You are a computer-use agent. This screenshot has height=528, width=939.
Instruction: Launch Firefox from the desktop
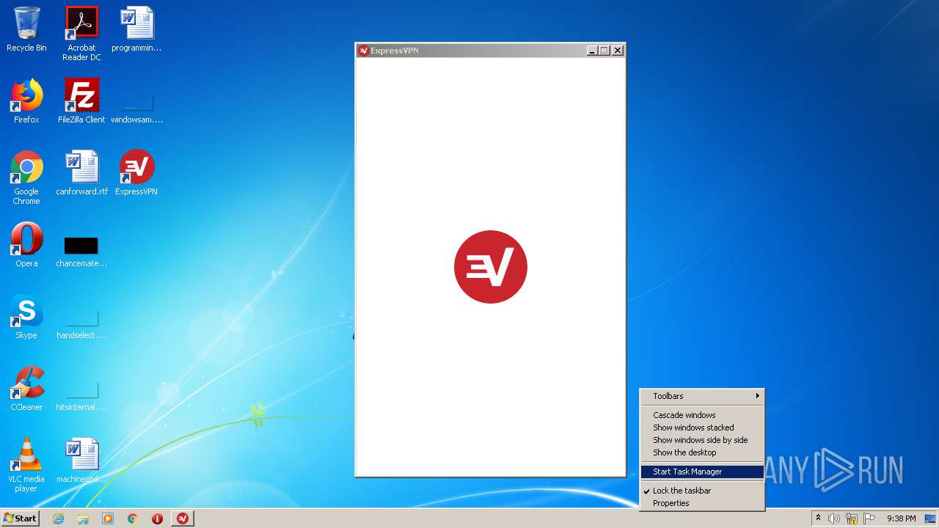pyautogui.click(x=26, y=101)
